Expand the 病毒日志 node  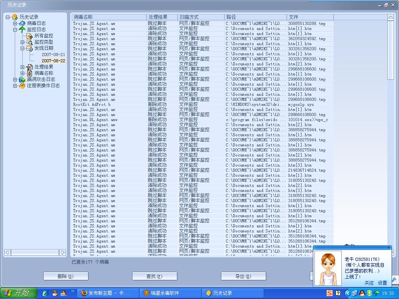pos(15,23)
